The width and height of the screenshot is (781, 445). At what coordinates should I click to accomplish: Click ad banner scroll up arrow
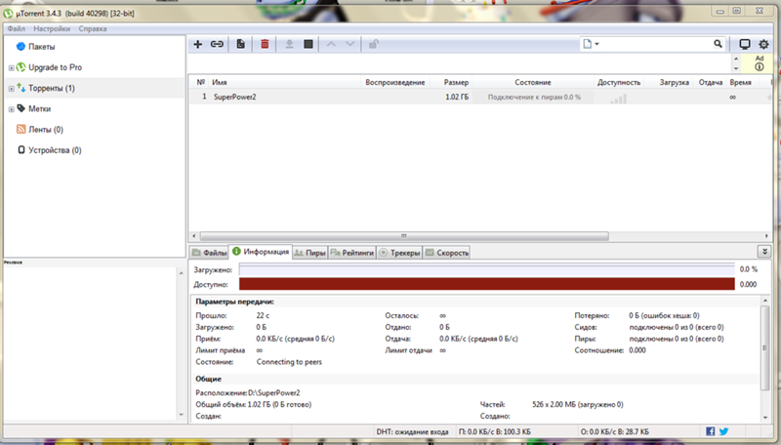pos(736,59)
